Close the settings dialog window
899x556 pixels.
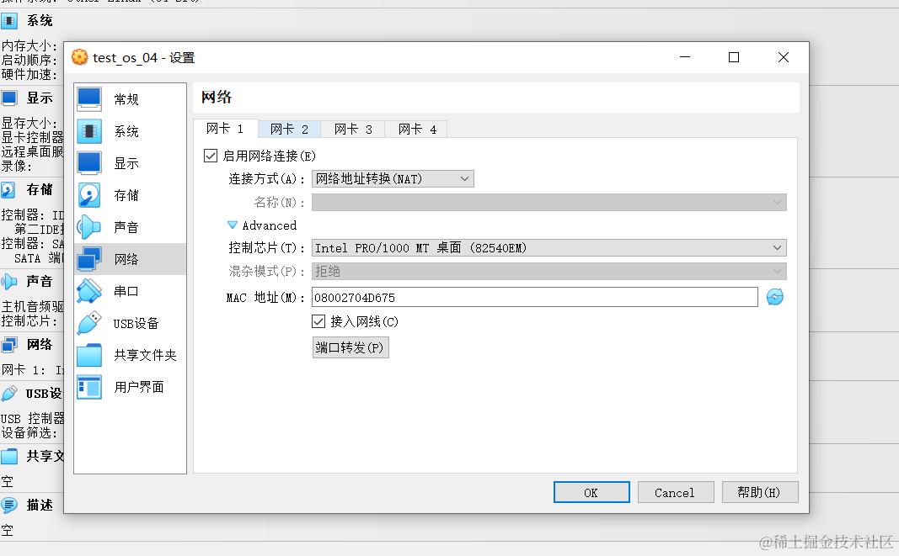pos(784,57)
